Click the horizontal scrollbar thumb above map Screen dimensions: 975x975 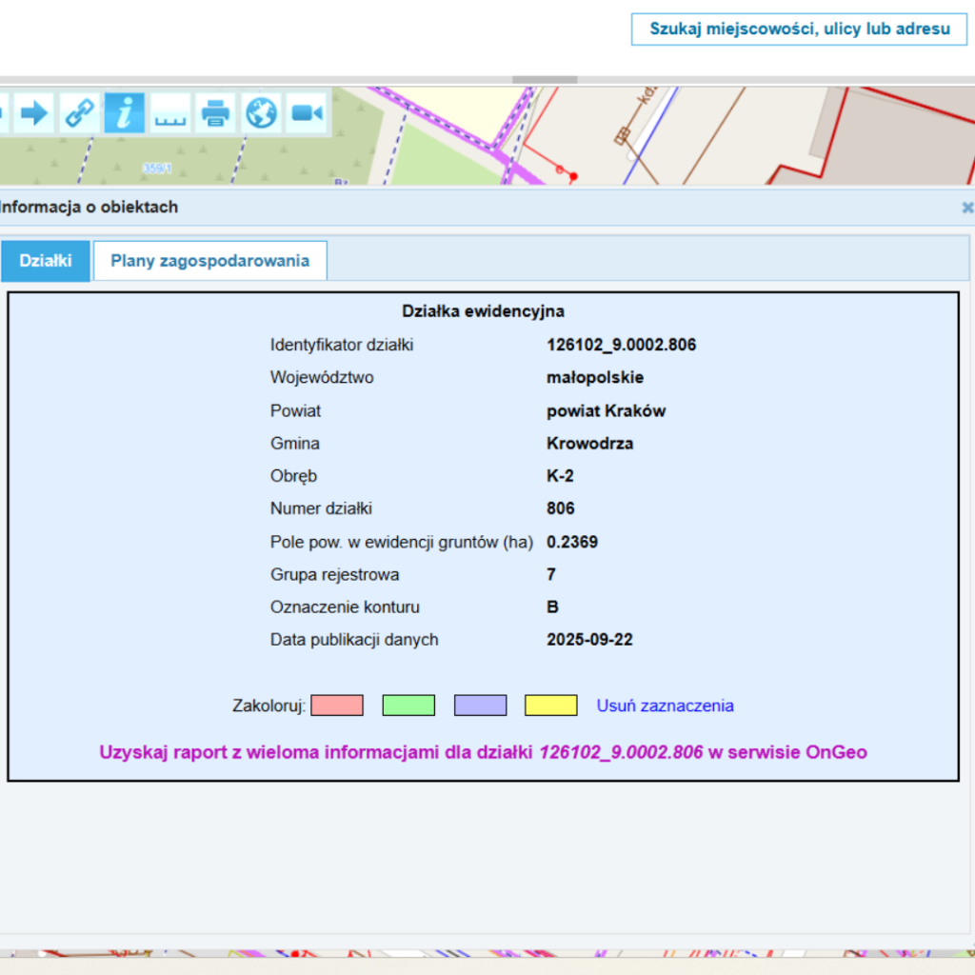545,80
